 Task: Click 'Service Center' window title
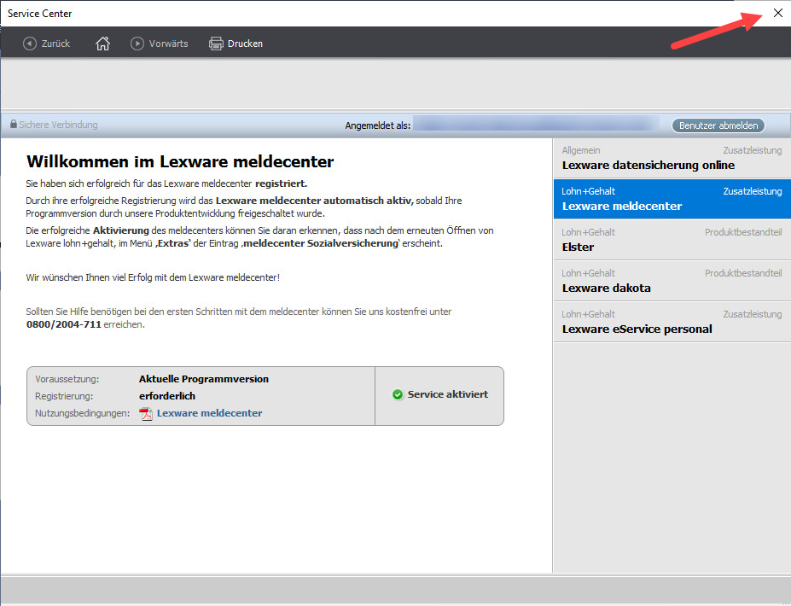pos(40,14)
